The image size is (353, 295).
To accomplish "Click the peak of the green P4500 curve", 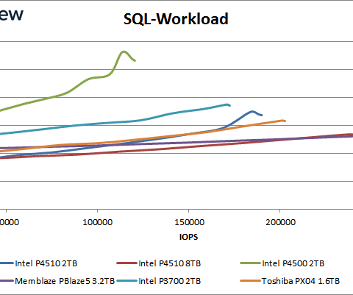I will pos(124,51).
